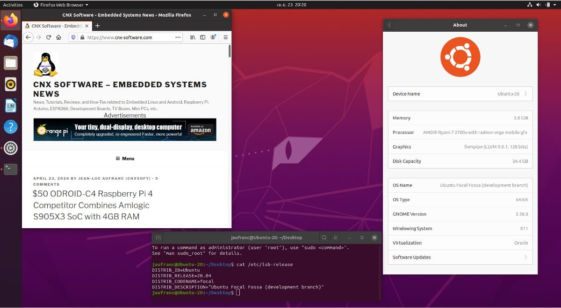This screenshot has height=308, width=561.
Task: Click DISTRIB_RELEASE=20.04 line in terminal
Action: 181,276
